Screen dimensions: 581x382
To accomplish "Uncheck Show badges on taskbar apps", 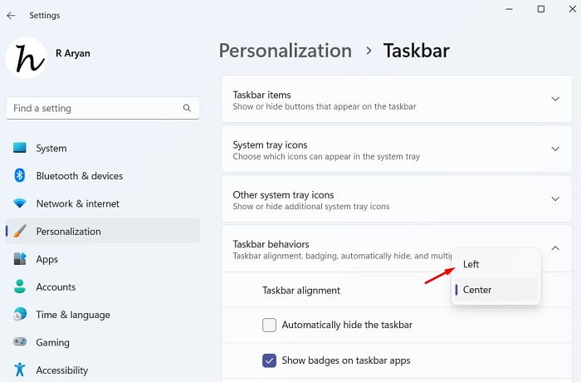I will (269, 360).
